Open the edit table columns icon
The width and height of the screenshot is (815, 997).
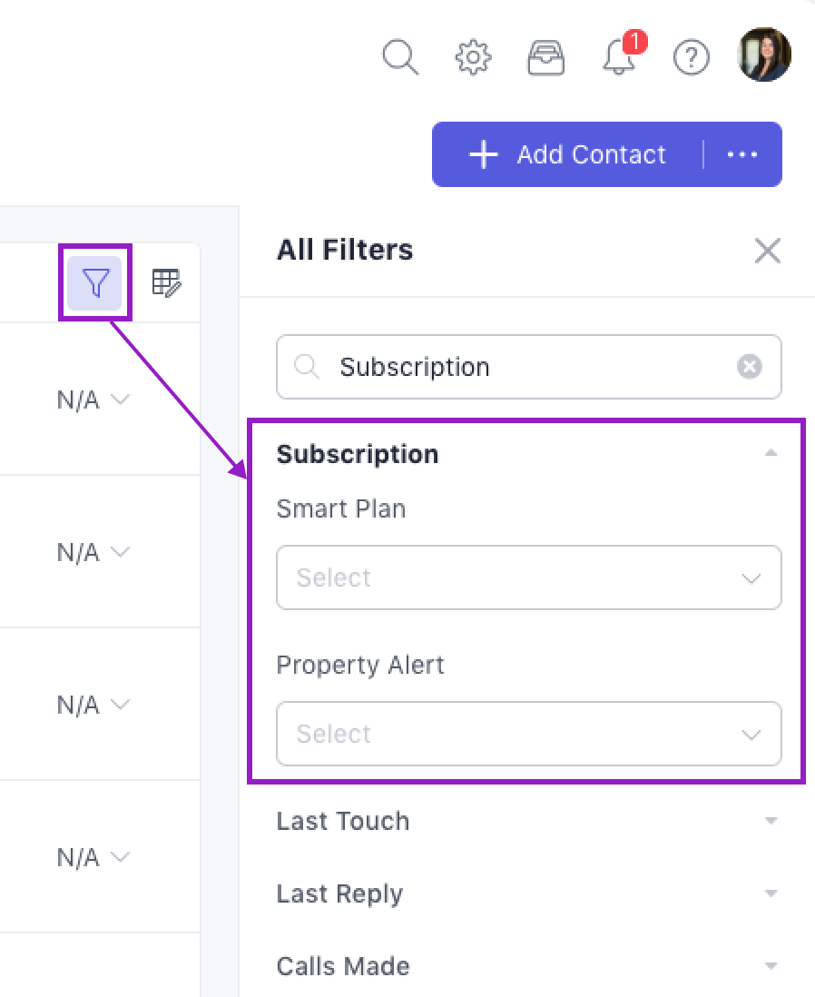pos(166,282)
